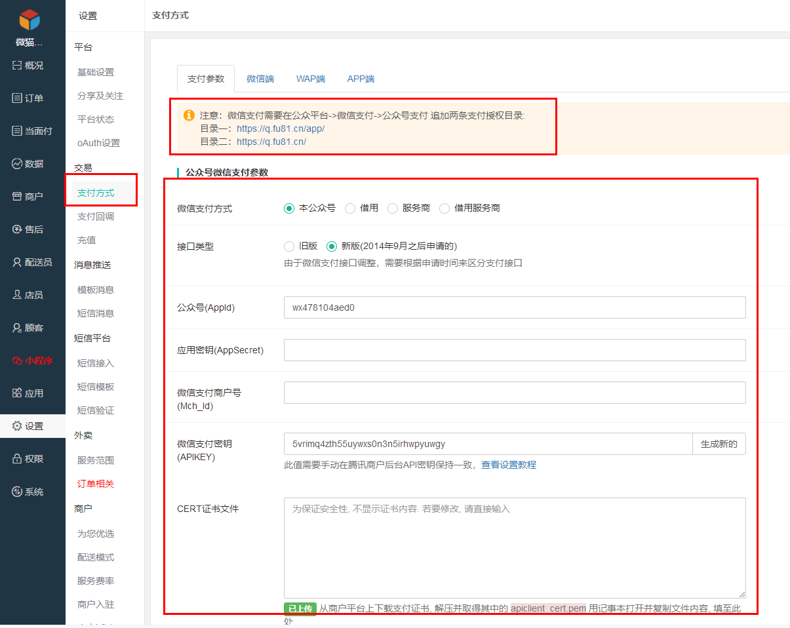The image size is (790, 628).
Task: Click the apiclient_cert.pem filename text
Action: 548,608
